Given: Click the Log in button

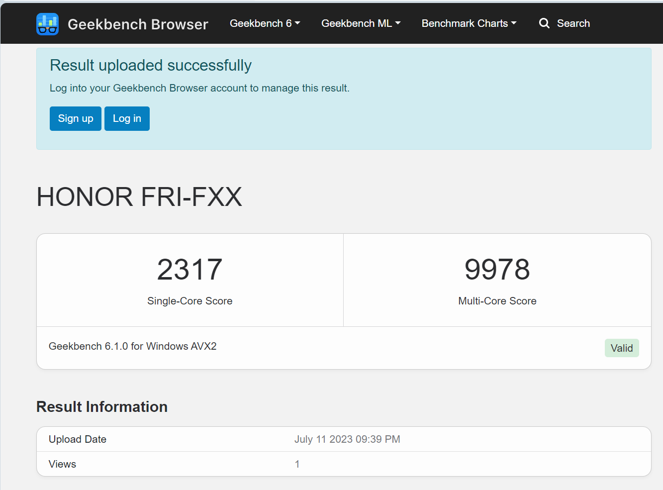Looking at the screenshot, I should pyautogui.click(x=127, y=118).
